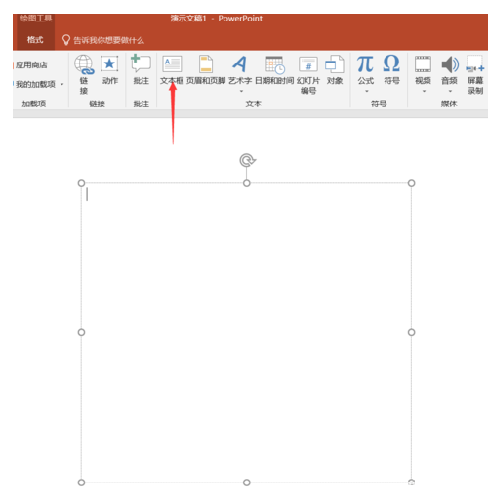Select the Action star icon
Viewport: 488px width, 503px height.
click(x=109, y=63)
